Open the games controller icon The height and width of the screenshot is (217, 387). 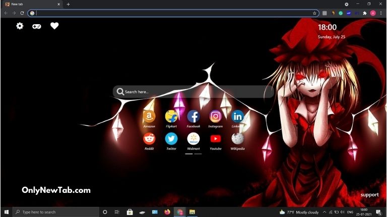(x=37, y=26)
